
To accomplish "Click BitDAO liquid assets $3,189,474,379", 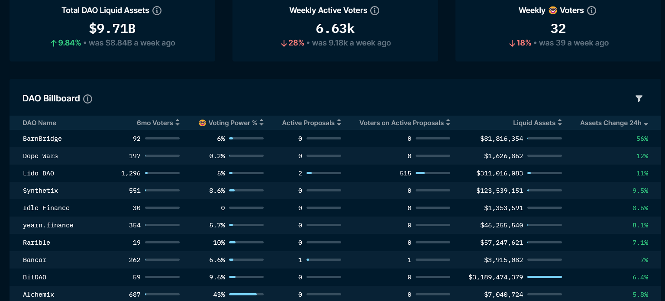I will point(496,277).
